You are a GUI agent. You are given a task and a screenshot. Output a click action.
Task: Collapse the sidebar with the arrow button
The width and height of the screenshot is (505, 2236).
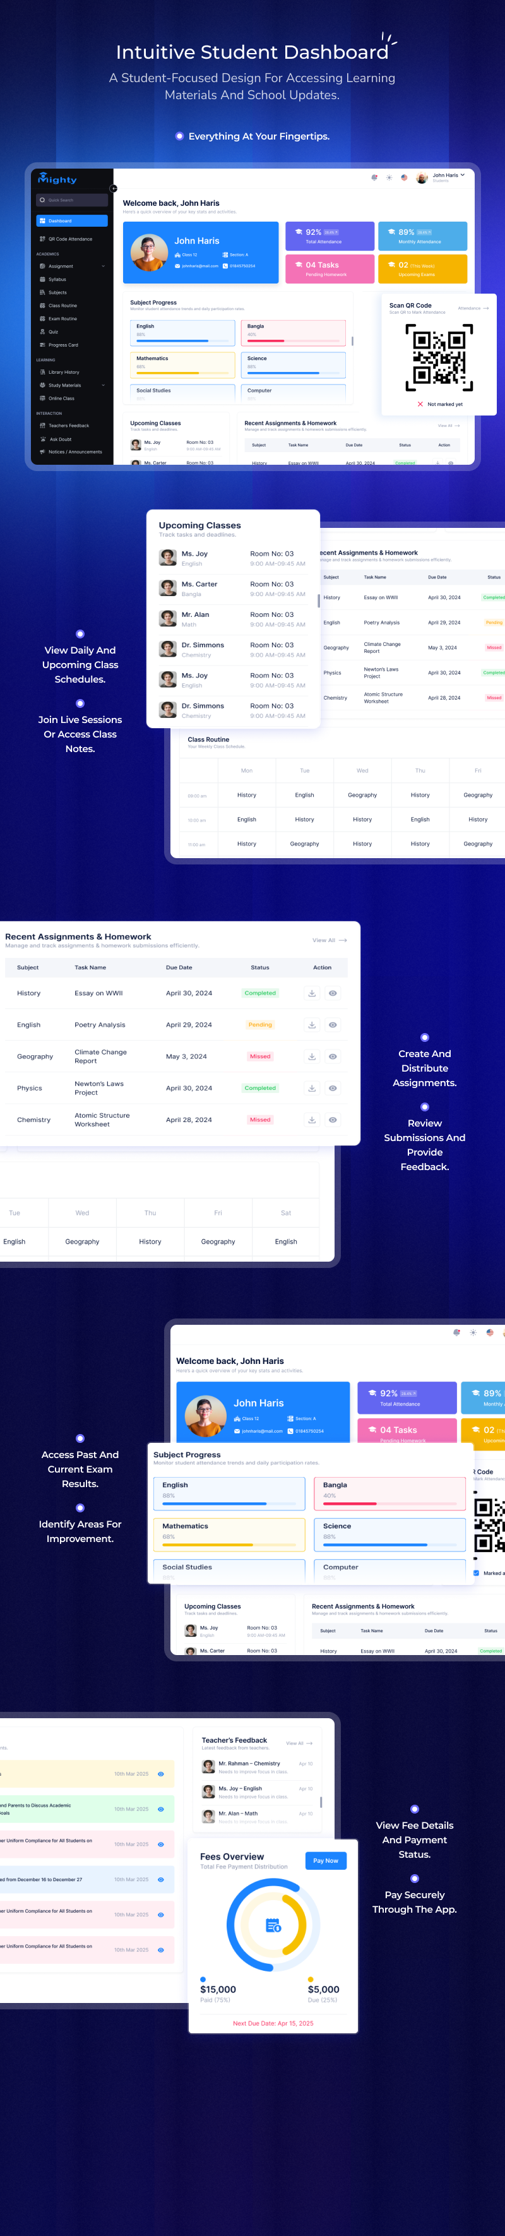pyautogui.click(x=113, y=188)
